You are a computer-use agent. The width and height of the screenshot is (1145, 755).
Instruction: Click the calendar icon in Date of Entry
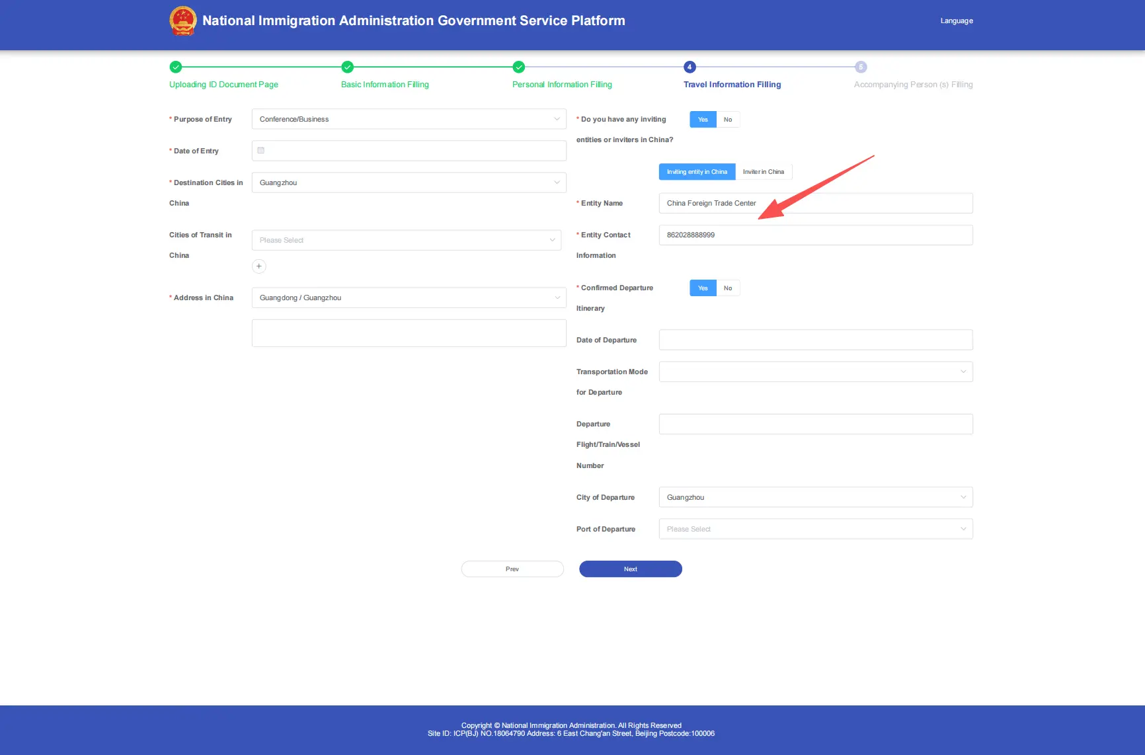click(261, 151)
